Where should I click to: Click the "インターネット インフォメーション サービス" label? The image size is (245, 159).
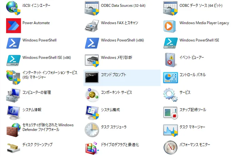click(x=50, y=73)
